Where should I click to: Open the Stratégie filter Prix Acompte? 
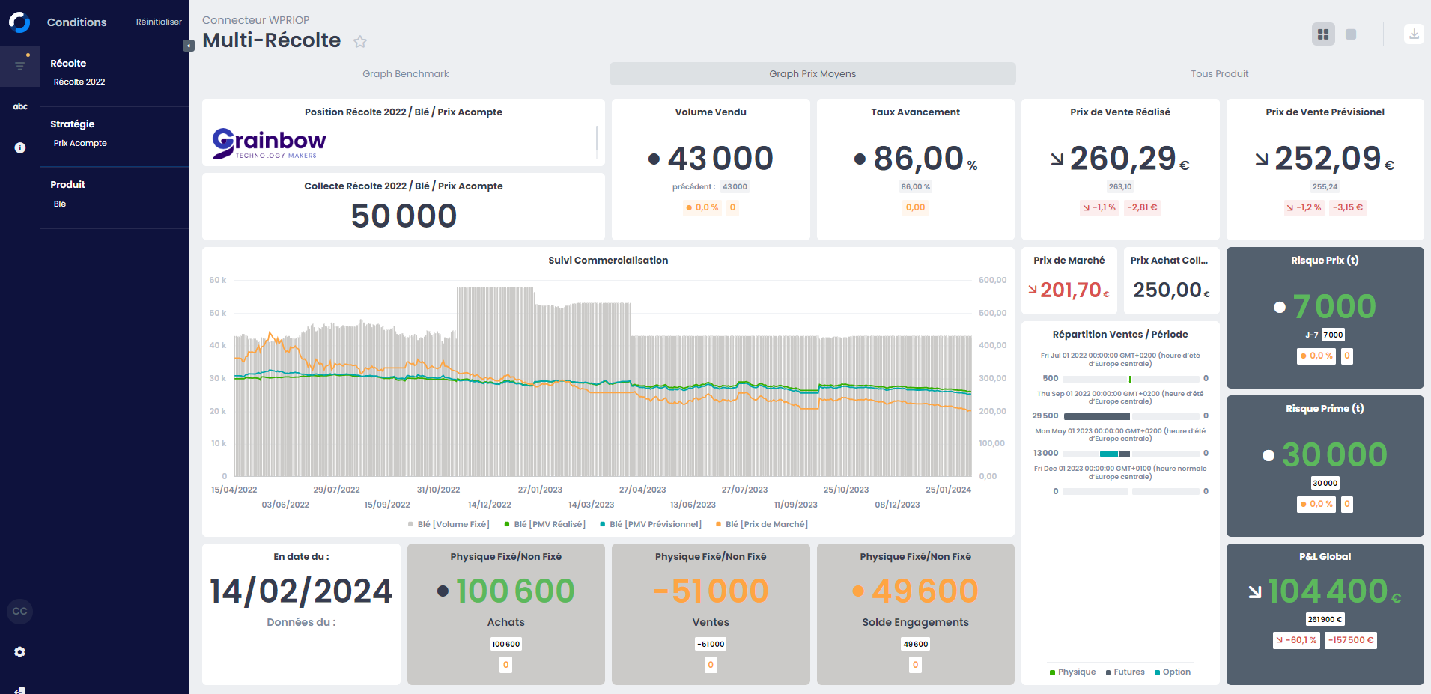coord(80,144)
